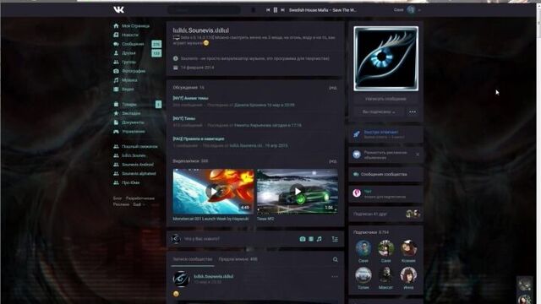Open subscriber Максат avatar
Image resolution: width=541 pixels, height=304 pixels.
coord(385,275)
